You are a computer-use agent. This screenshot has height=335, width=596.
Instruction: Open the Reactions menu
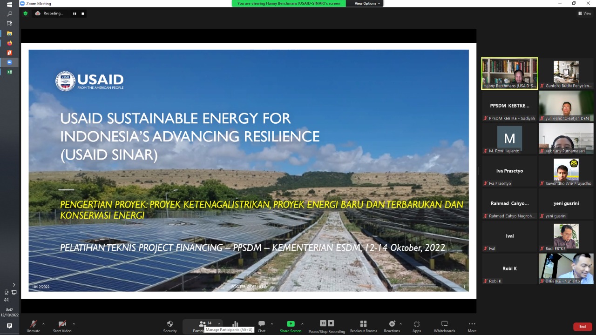coord(392,326)
